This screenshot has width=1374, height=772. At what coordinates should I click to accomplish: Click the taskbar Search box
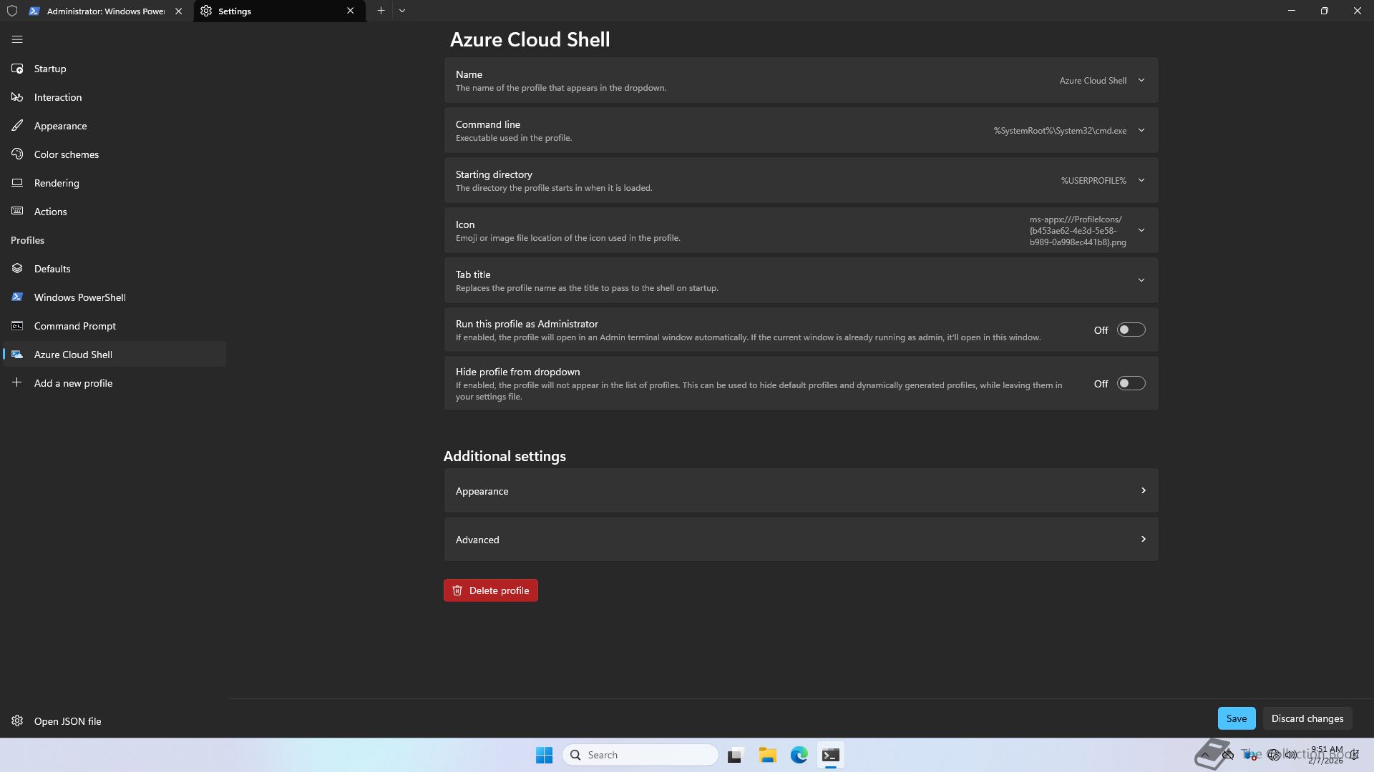pyautogui.click(x=640, y=755)
